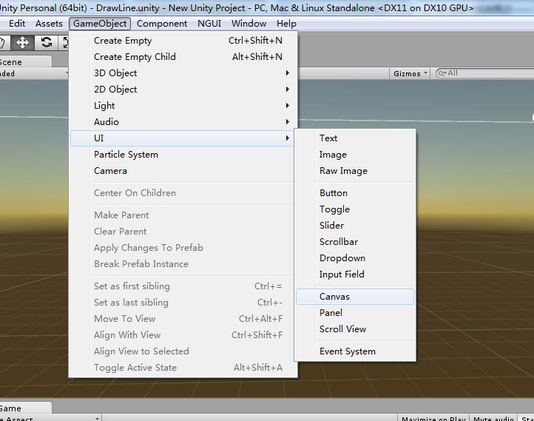Create a UI Panel
This screenshot has width=534, height=421.
coord(355,313)
